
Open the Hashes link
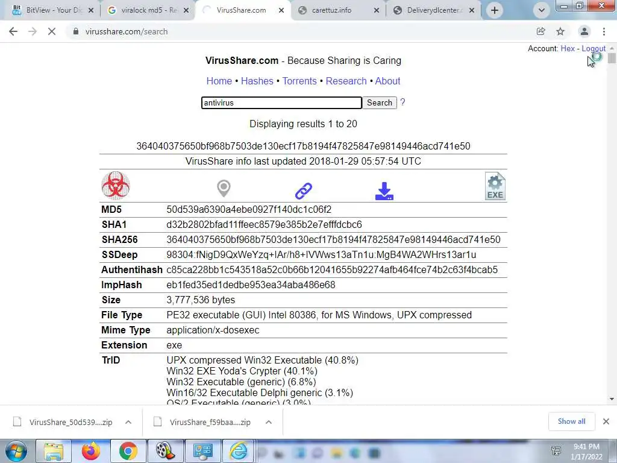click(257, 81)
